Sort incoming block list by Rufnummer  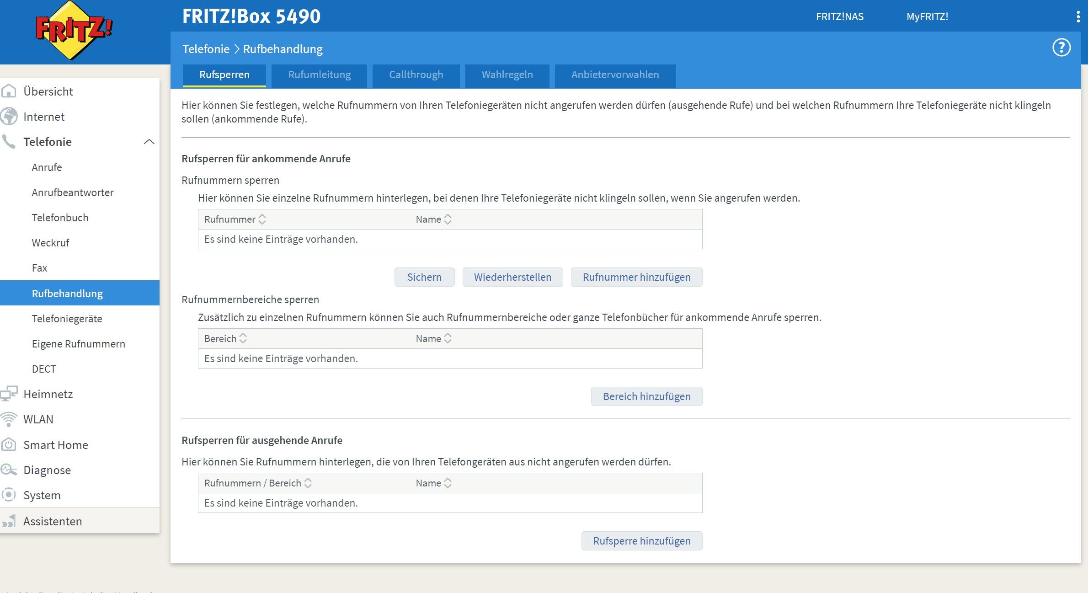(x=262, y=219)
